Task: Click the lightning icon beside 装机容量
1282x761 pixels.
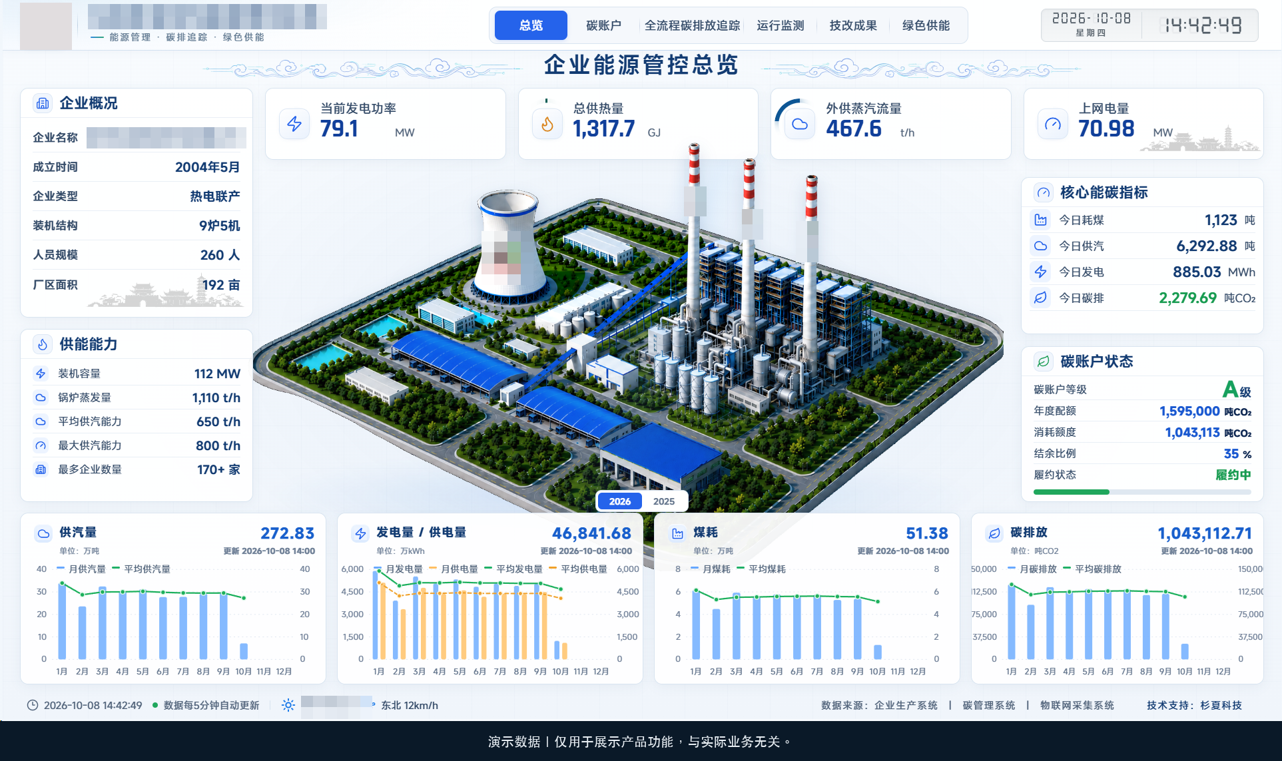Action: (x=41, y=374)
